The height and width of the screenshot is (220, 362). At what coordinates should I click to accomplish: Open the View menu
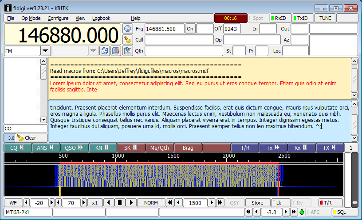(80, 18)
